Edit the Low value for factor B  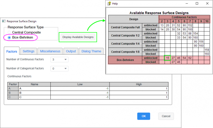point(80,93)
